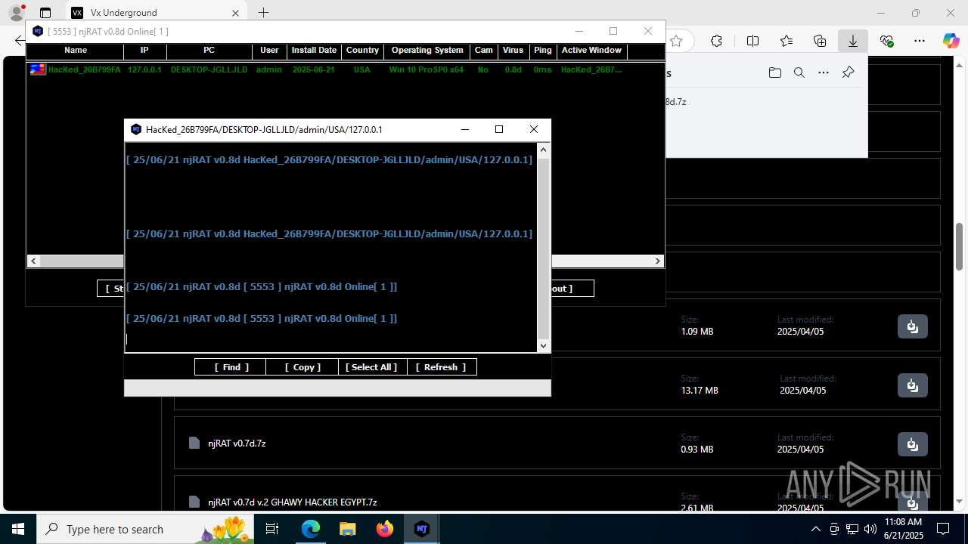Add page to favorites star icon
The width and height of the screenshot is (968, 544).
[677, 41]
